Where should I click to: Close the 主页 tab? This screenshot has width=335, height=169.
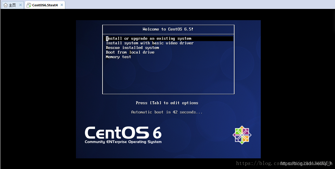(x=21, y=5)
